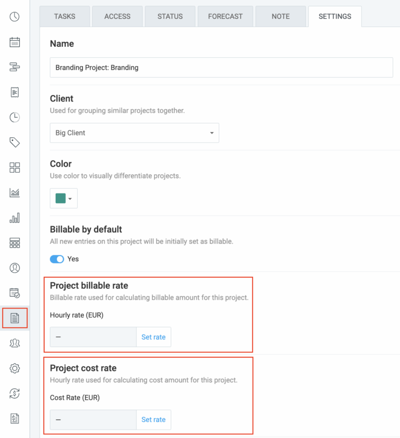Expand the Big Client dropdown

tap(134, 133)
